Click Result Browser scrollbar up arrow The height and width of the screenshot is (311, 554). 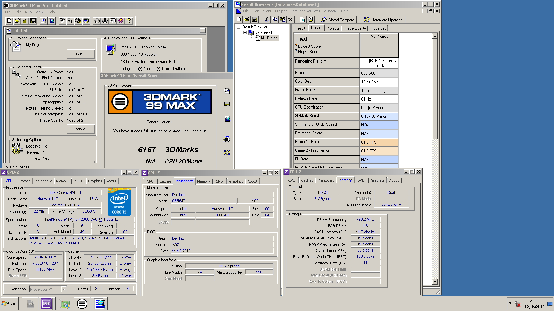435,36
